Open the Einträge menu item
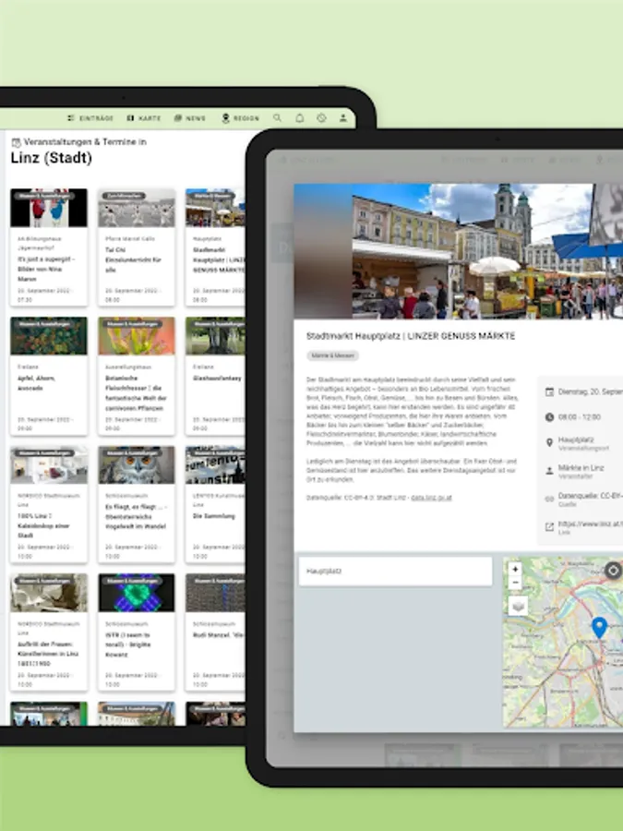Image resolution: width=623 pixels, height=831 pixels. click(x=90, y=118)
